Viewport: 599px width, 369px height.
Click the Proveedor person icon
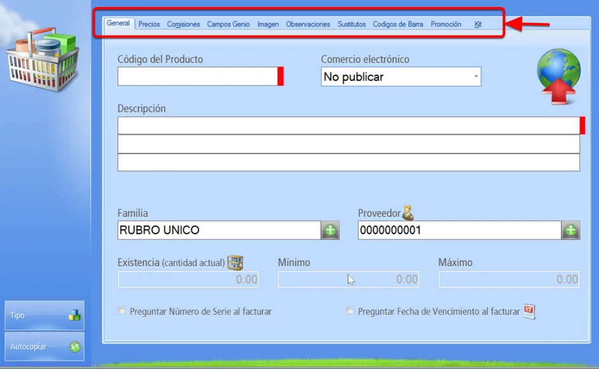(x=408, y=212)
